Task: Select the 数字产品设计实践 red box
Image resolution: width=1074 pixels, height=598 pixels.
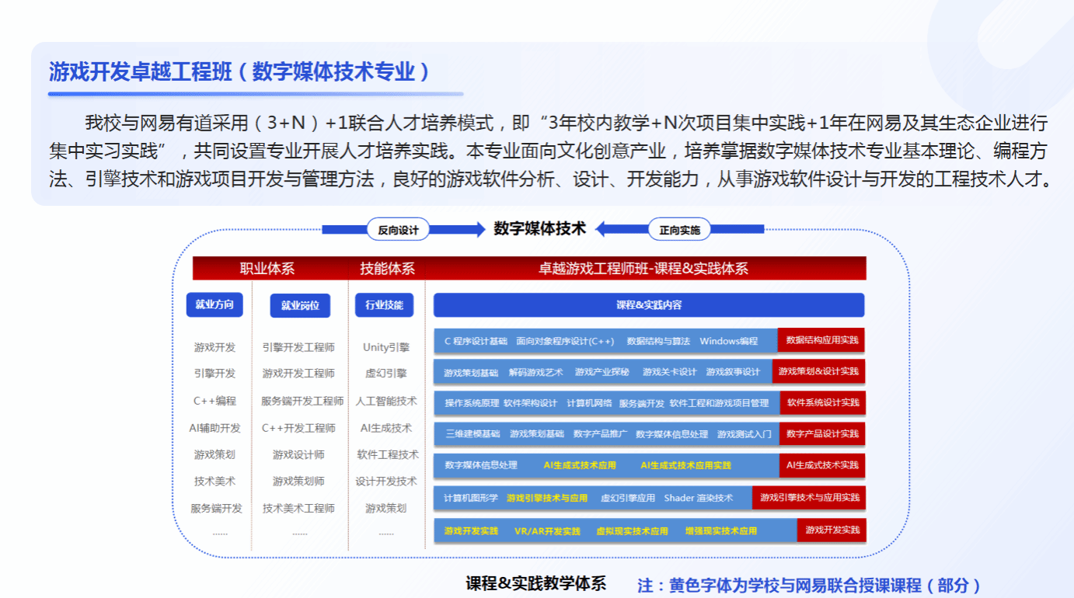Action: point(822,434)
